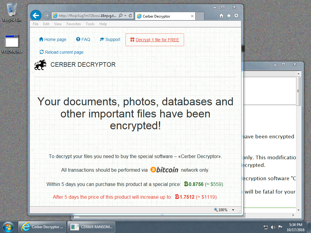
Task: Click the address bar search magnifier icon
Action: (120, 16)
